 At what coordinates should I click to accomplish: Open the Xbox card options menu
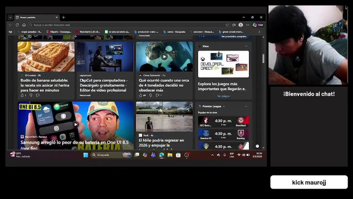pyautogui.click(x=246, y=46)
